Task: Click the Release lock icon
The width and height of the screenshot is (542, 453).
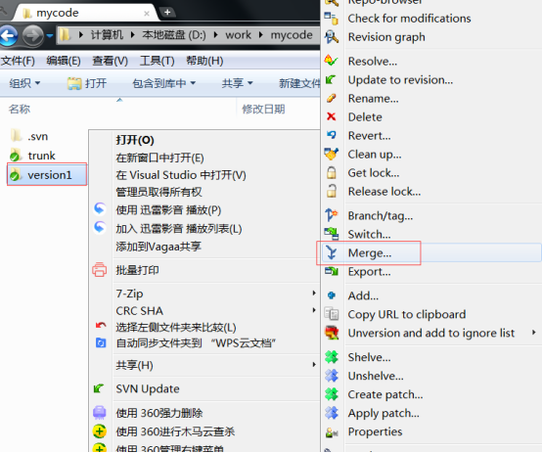Action: pos(332,191)
